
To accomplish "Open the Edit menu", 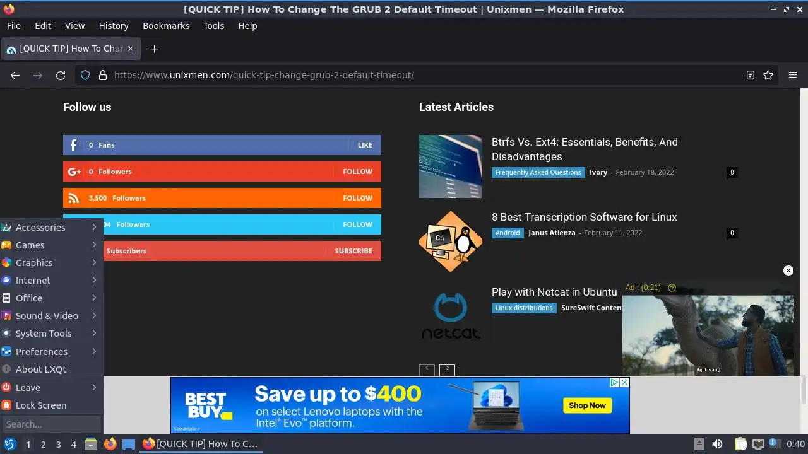I will 43,26.
